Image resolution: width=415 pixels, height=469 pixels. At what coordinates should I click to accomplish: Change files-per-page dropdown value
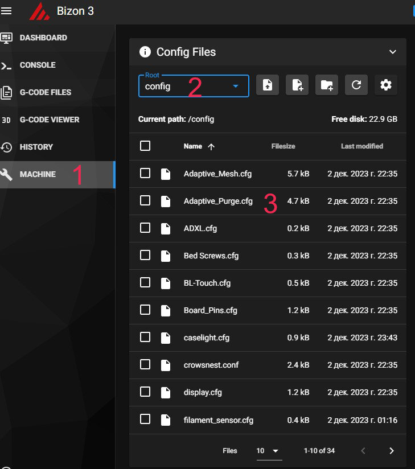click(x=268, y=451)
